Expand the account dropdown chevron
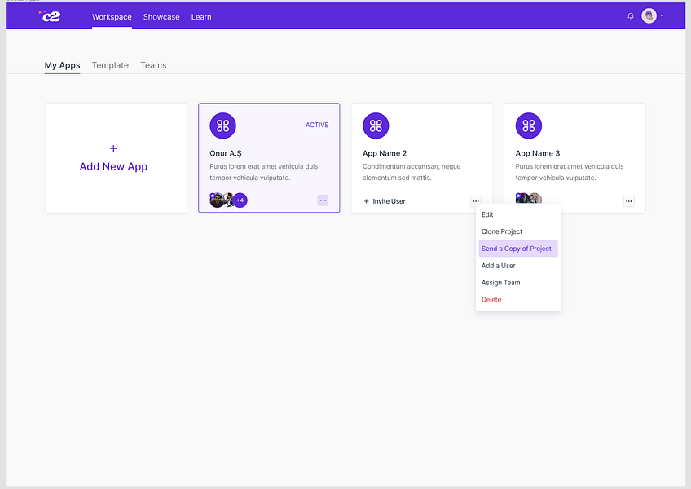The width and height of the screenshot is (691, 489). point(662,15)
